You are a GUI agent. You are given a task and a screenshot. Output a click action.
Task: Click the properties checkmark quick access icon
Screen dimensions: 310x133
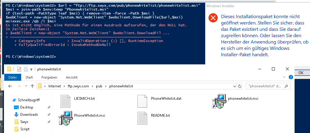pyautogui.click(x=19, y=69)
